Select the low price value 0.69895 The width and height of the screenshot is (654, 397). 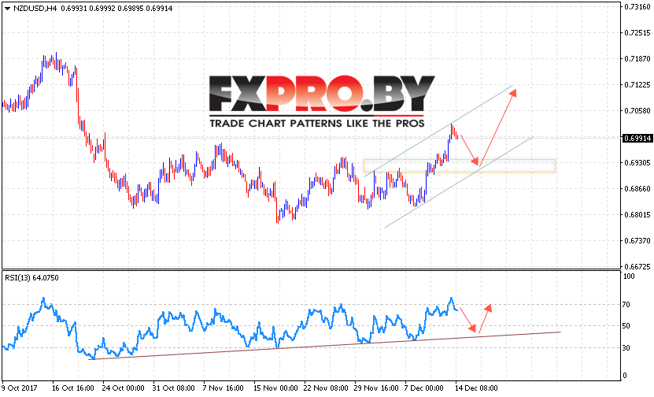click(131, 9)
